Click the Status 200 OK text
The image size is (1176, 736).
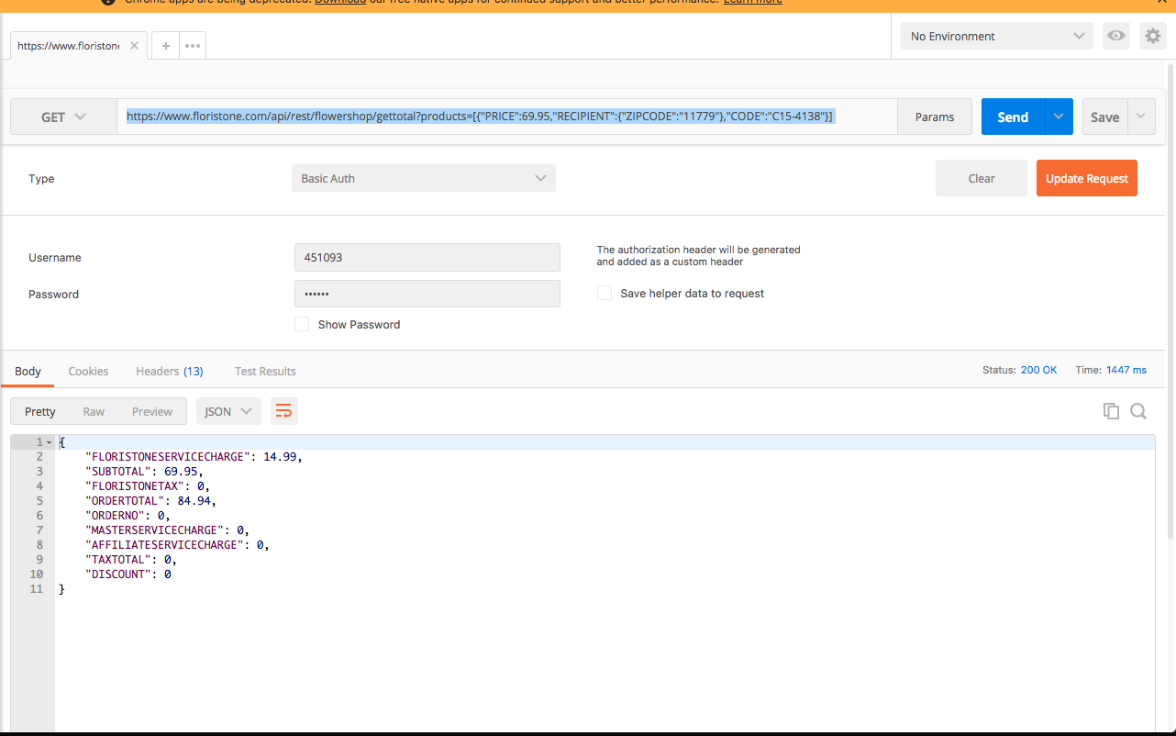[x=1020, y=370]
